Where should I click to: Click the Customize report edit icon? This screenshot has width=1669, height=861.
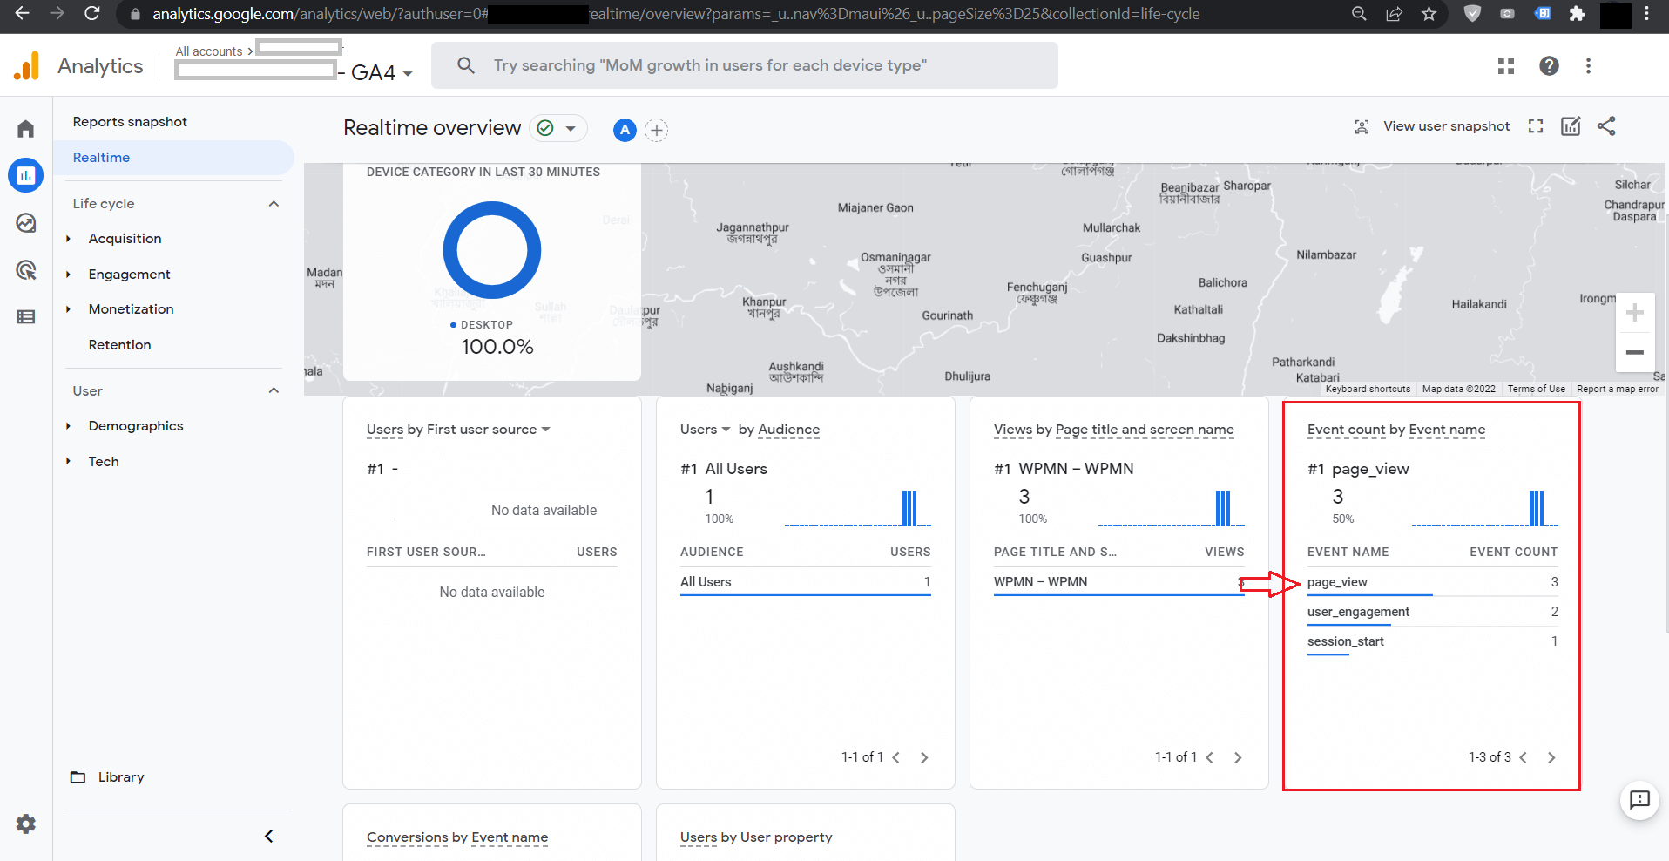[x=1571, y=126]
